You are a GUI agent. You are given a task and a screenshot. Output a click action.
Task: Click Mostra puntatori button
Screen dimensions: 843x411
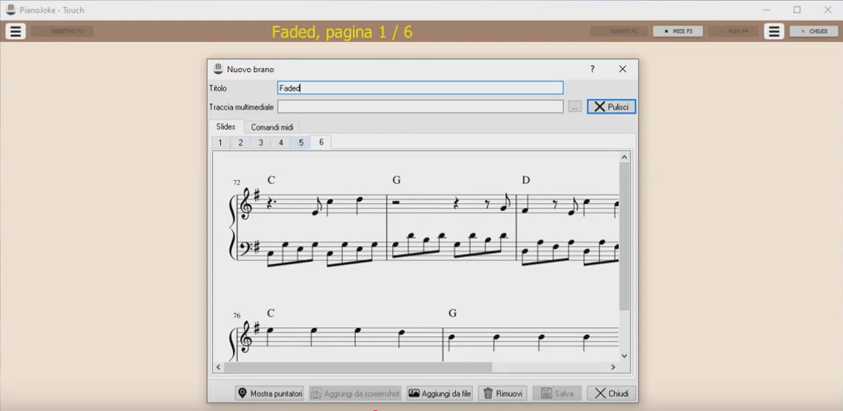[269, 393]
